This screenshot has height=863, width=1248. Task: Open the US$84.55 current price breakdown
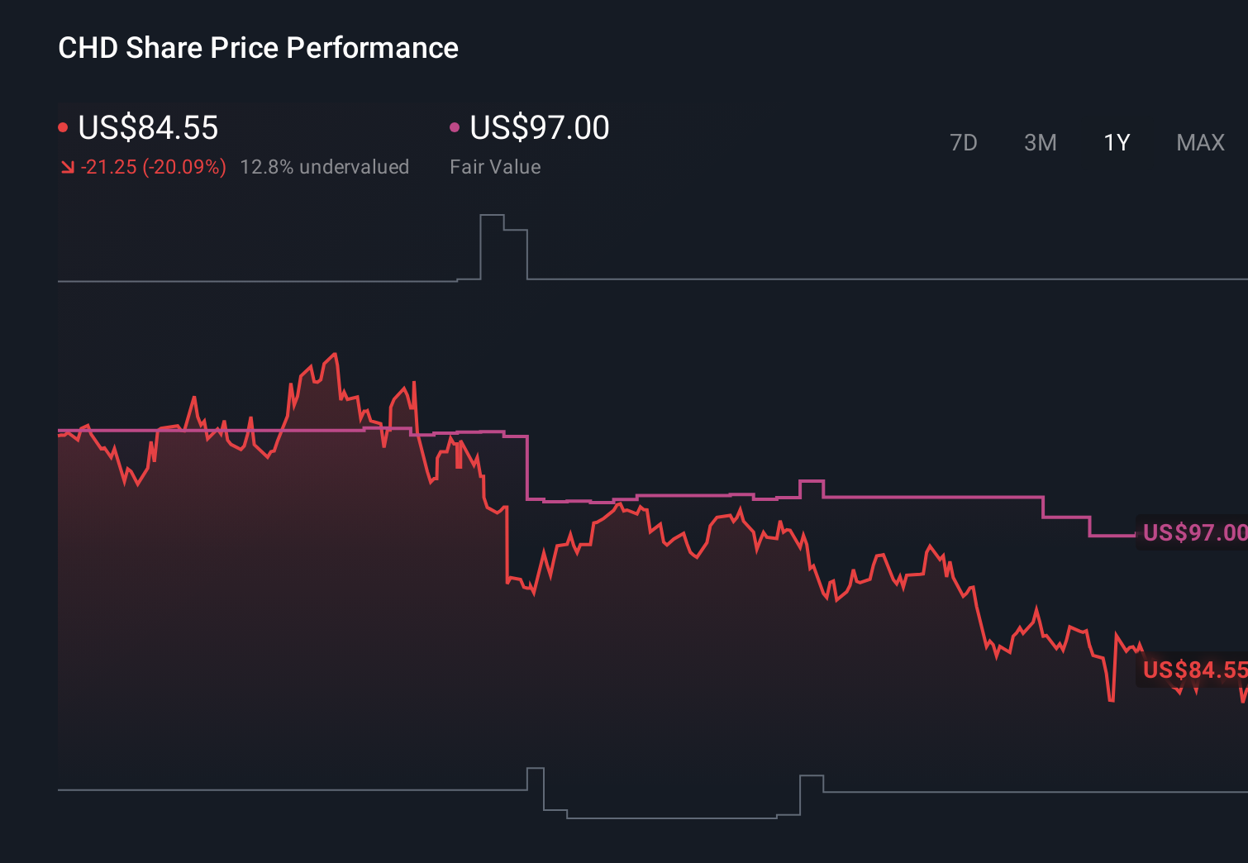tap(147, 128)
